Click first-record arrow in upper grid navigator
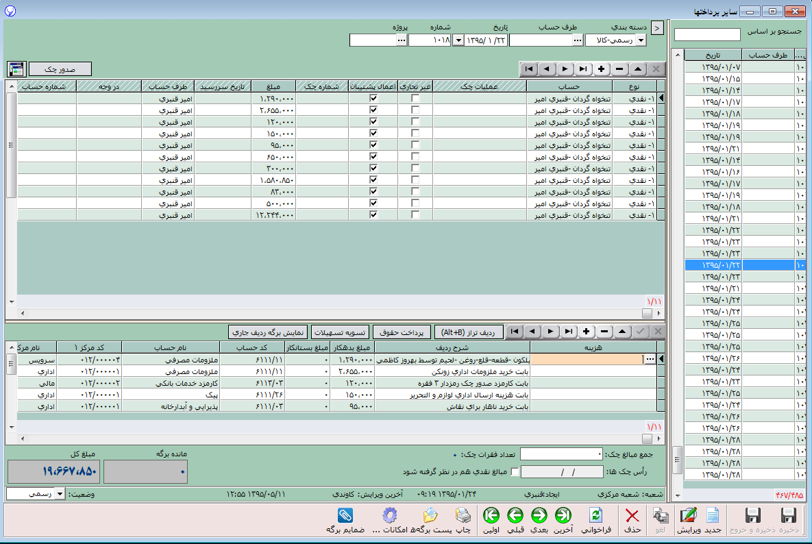Screen dimensions: 812x544 [x=529, y=69]
